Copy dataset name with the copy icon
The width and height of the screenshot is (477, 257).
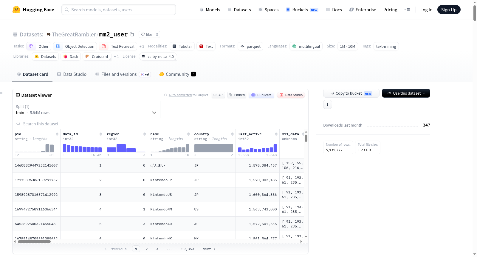(132, 34)
